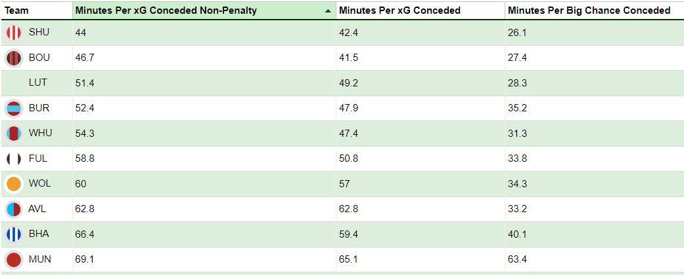Click AVL's 62.8 xG conceded cell
Viewport: 684px width, 275px height.
pos(348,210)
